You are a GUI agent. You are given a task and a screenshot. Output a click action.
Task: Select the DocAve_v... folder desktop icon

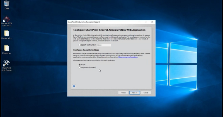(x=6, y=49)
